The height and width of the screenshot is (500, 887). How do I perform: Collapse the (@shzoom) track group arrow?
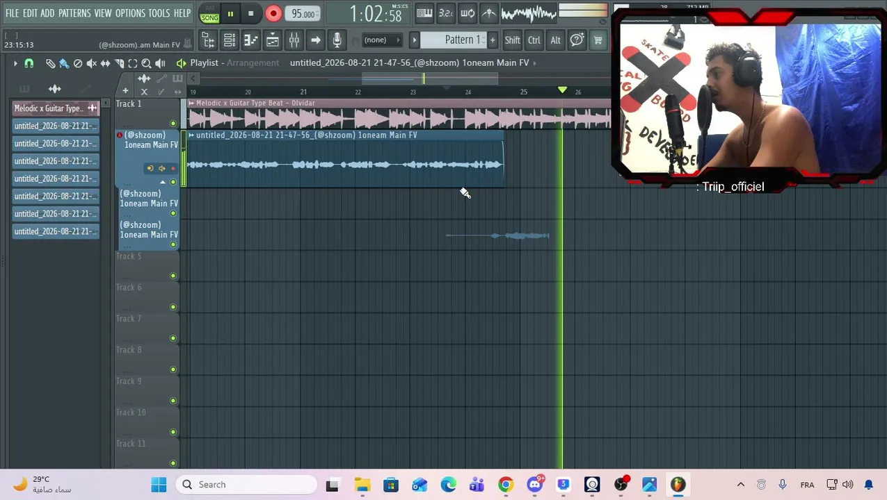click(x=163, y=183)
